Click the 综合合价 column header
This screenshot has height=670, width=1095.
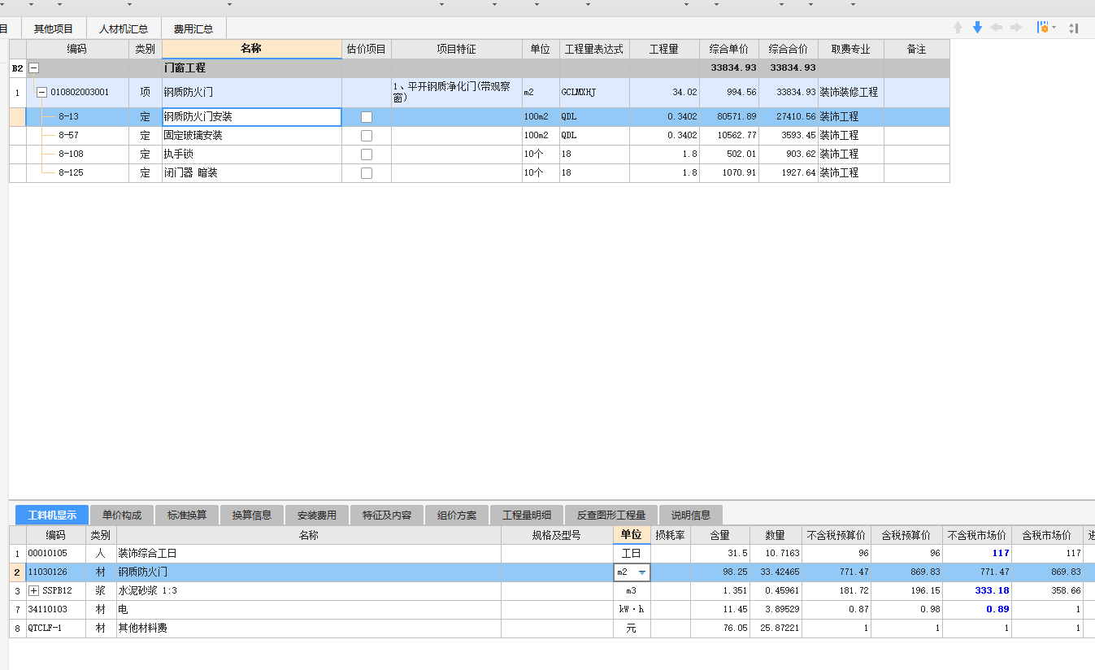coord(789,49)
